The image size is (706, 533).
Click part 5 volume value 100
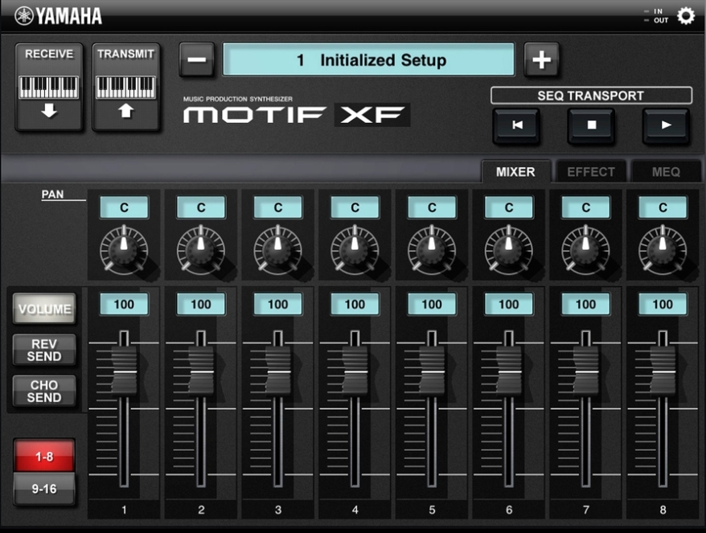(x=432, y=305)
